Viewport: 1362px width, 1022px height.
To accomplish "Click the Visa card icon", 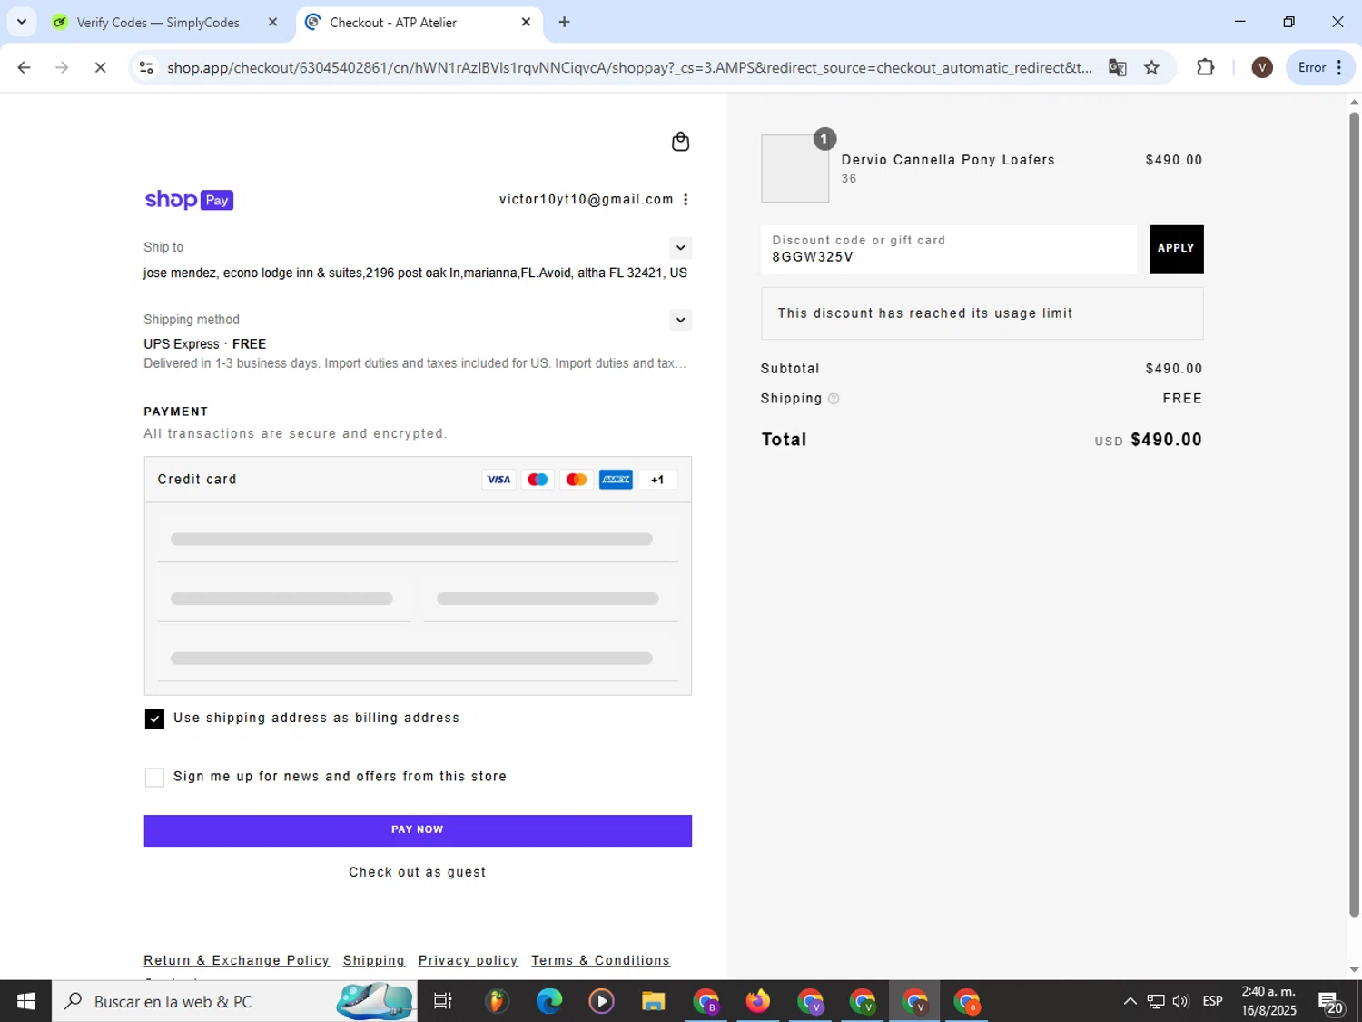I will [498, 480].
